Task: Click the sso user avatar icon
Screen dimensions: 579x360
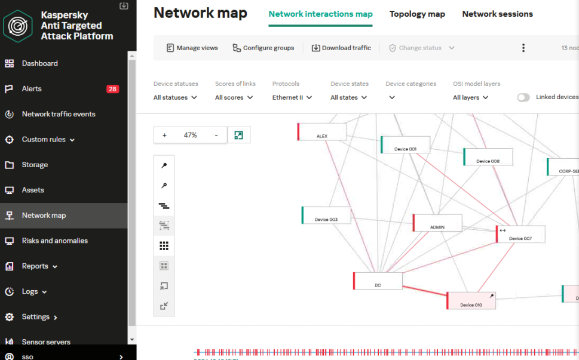Action: click(9, 356)
